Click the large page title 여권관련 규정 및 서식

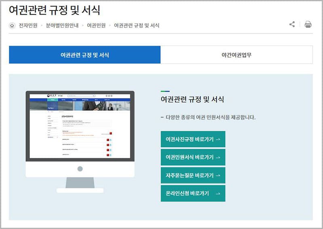click(x=55, y=10)
